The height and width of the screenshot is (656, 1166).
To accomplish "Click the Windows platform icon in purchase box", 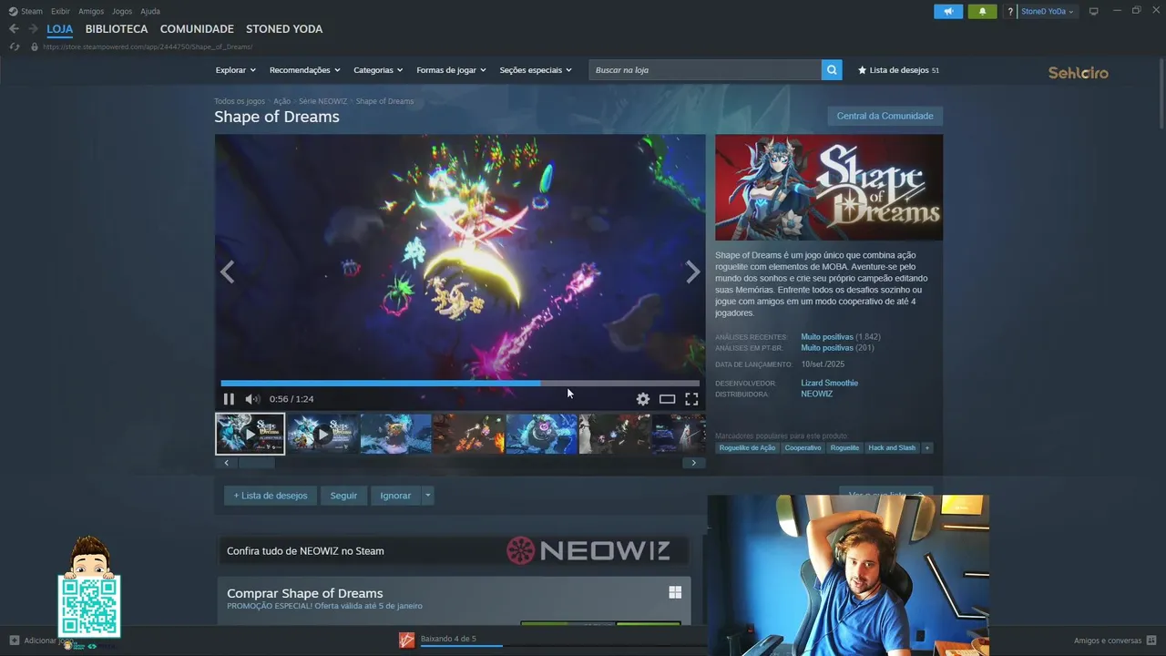I will point(675,592).
